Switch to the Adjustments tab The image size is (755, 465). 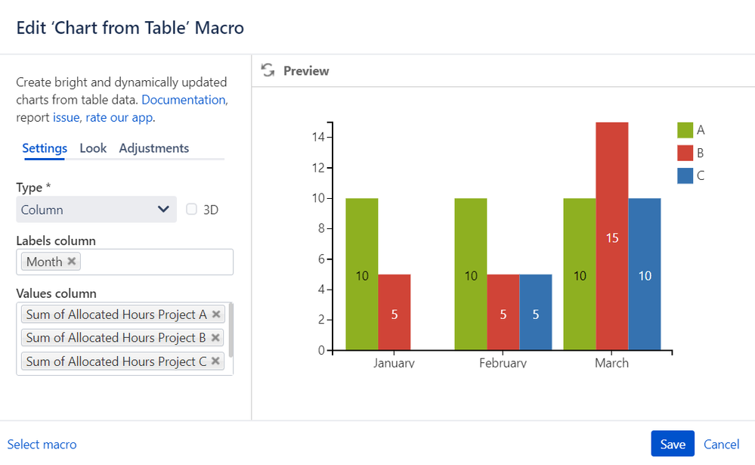(x=153, y=148)
